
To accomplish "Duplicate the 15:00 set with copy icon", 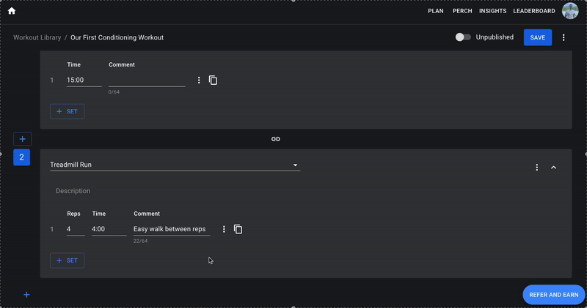I will point(213,80).
